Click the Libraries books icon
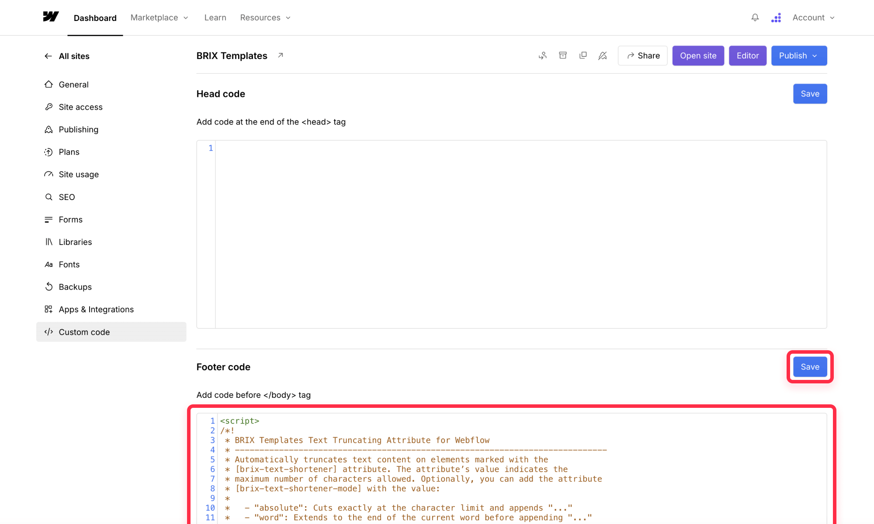Viewport: 874px width, 524px height. point(49,242)
